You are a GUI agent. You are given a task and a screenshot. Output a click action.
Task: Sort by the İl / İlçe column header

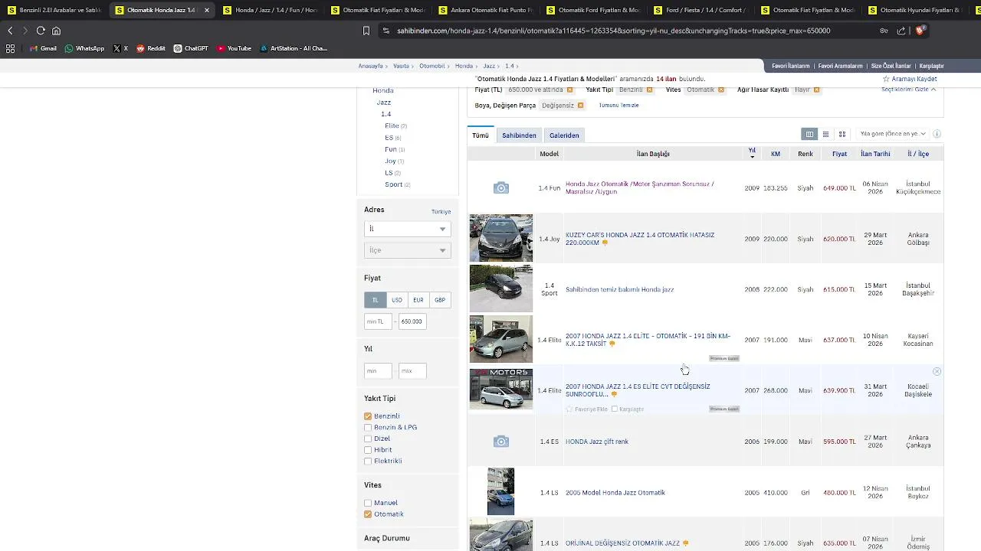coord(918,154)
